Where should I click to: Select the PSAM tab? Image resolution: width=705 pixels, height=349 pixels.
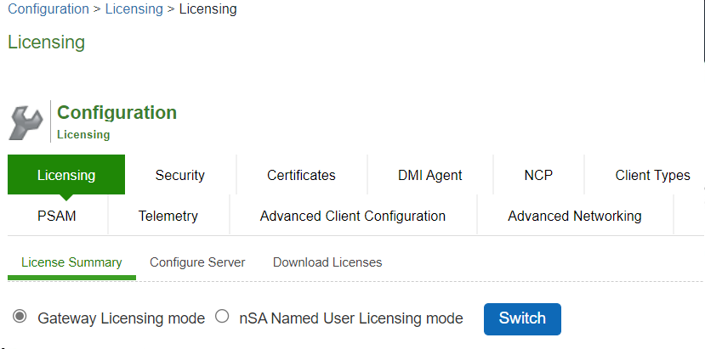click(57, 216)
